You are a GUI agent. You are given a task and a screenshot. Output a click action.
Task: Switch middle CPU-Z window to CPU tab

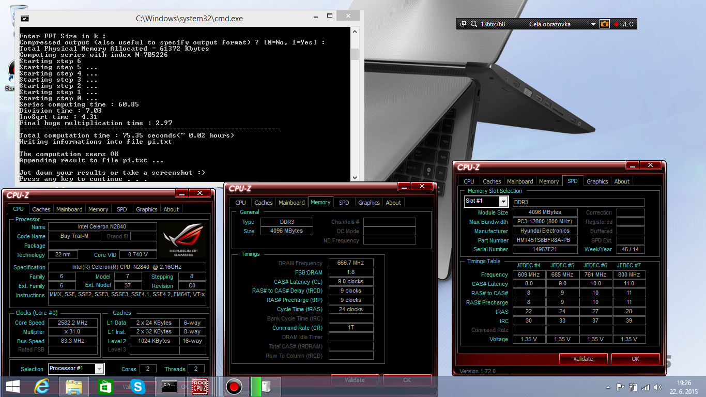point(240,203)
